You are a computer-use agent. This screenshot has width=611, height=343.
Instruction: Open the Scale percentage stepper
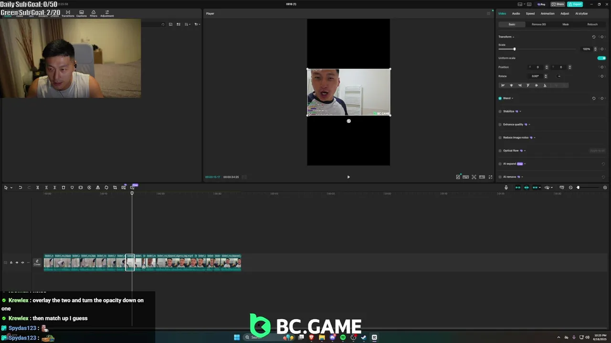pyautogui.click(x=595, y=49)
